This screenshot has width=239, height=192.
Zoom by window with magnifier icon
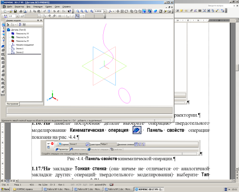point(78,11)
